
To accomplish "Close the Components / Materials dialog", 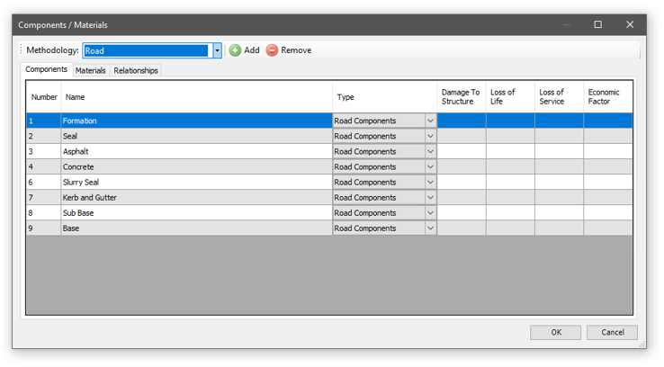I will (629, 25).
